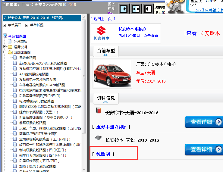Click the tree panel scroll down arrow

pos(84,170)
